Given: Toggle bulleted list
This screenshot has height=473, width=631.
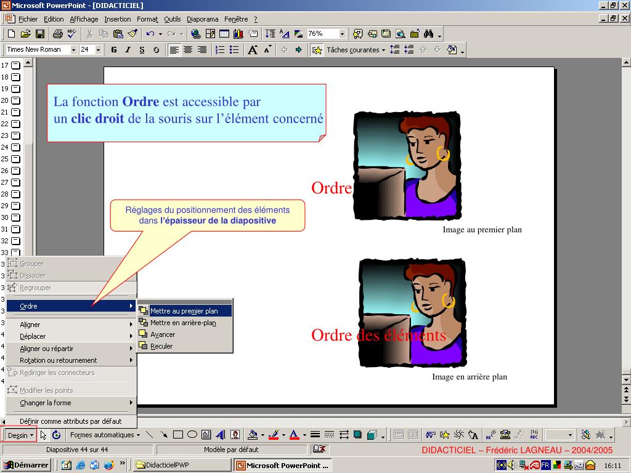Looking at the screenshot, I should tap(234, 50).
